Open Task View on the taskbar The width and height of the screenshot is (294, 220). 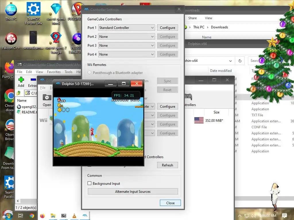[20, 216]
